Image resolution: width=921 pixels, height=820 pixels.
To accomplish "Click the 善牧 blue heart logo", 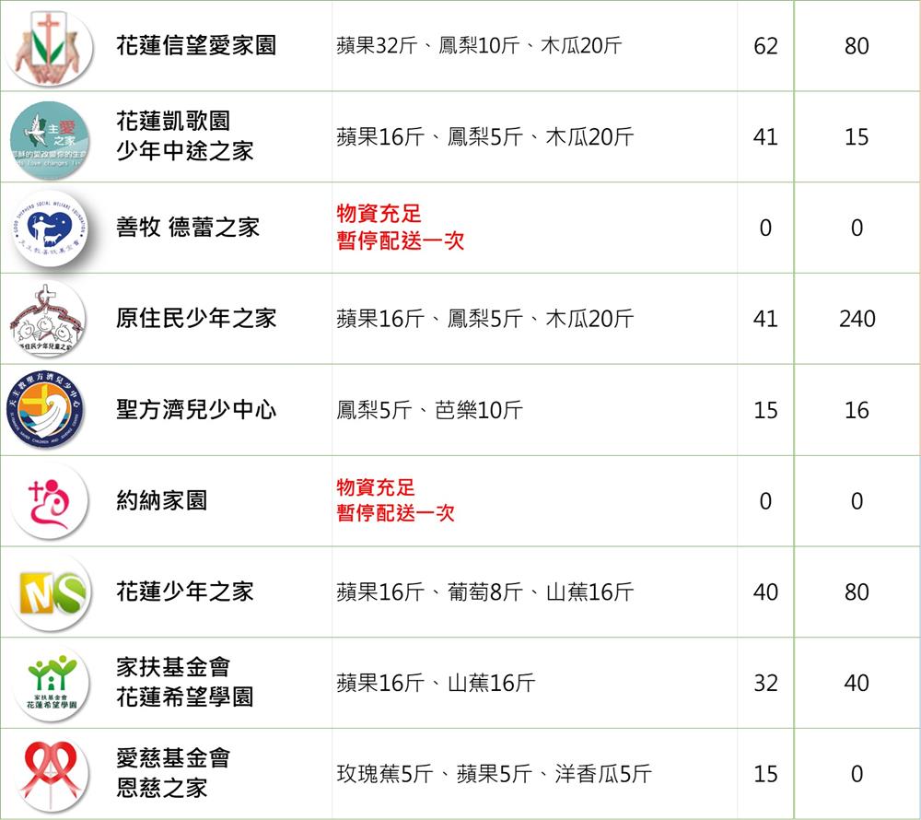I will click(50, 229).
